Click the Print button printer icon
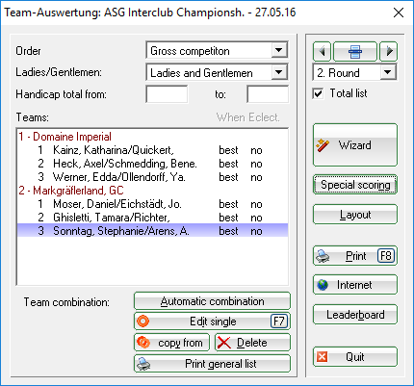 pos(323,256)
